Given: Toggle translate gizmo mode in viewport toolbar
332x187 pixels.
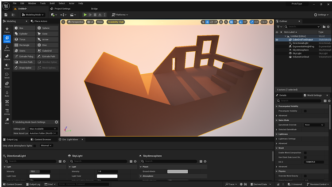Looking at the screenshot, I should tap(207, 22).
